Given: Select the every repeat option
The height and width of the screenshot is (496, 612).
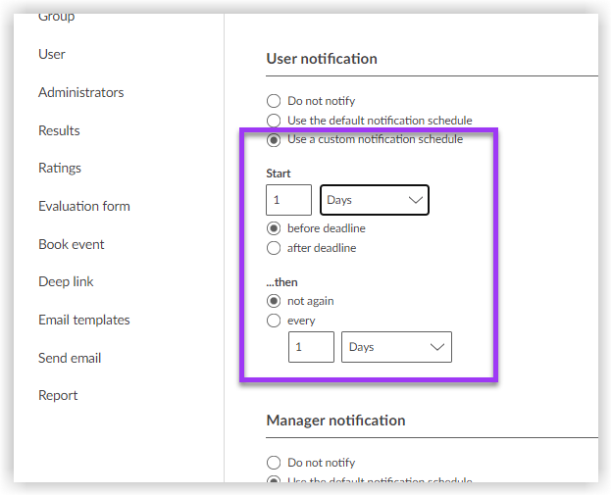Looking at the screenshot, I should (274, 321).
